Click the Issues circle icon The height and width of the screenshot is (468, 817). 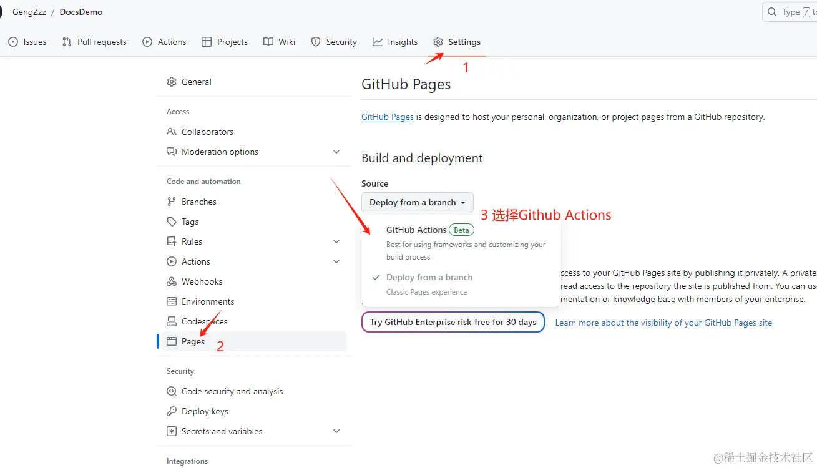[x=13, y=42]
